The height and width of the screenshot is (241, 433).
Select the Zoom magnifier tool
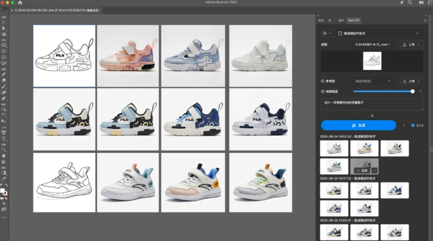click(4, 150)
